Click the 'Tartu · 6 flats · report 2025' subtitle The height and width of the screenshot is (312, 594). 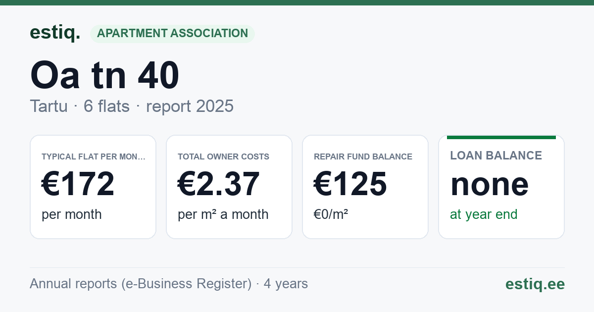point(132,106)
